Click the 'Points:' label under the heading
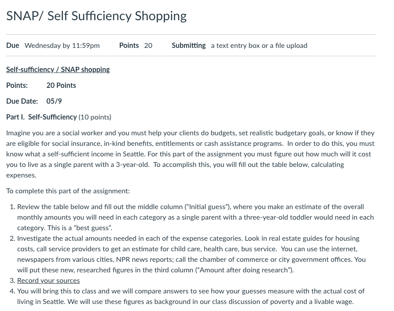The image size is (394, 311). [x=17, y=85]
